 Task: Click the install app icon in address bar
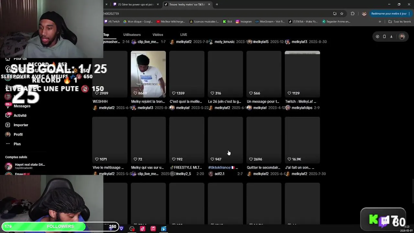[x=335, y=14]
